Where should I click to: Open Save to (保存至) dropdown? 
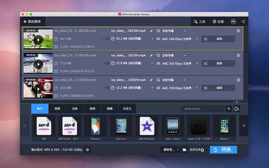coord(170,150)
